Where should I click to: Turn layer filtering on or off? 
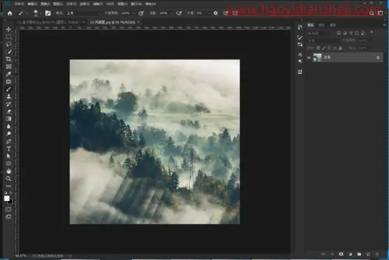pos(371,32)
